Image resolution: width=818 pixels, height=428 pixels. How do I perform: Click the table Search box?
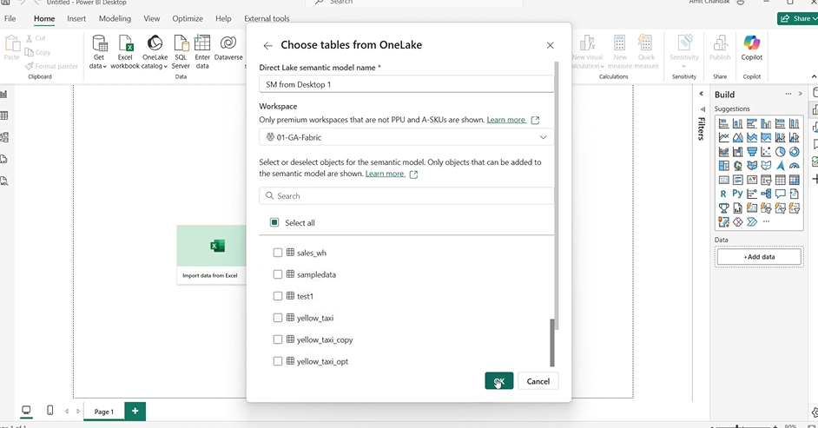point(406,195)
